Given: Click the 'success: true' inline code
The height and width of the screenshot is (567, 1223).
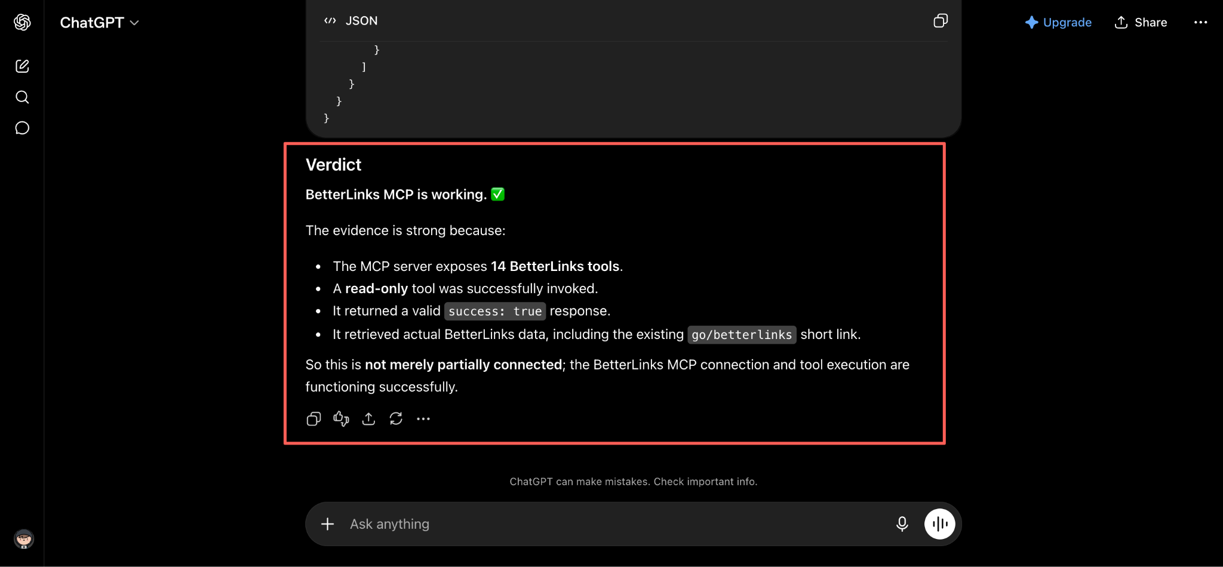Looking at the screenshot, I should click(x=495, y=312).
